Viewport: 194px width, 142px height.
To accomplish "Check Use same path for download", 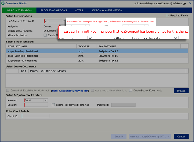I will point(92,91).
